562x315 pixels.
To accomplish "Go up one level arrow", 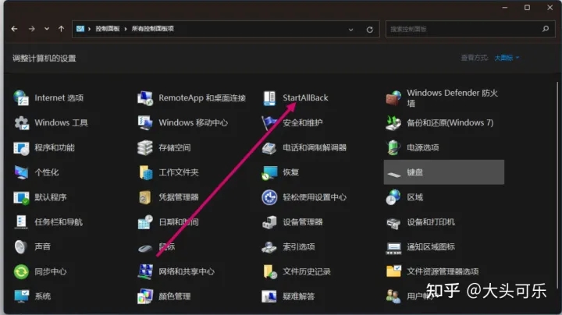I will (x=62, y=29).
